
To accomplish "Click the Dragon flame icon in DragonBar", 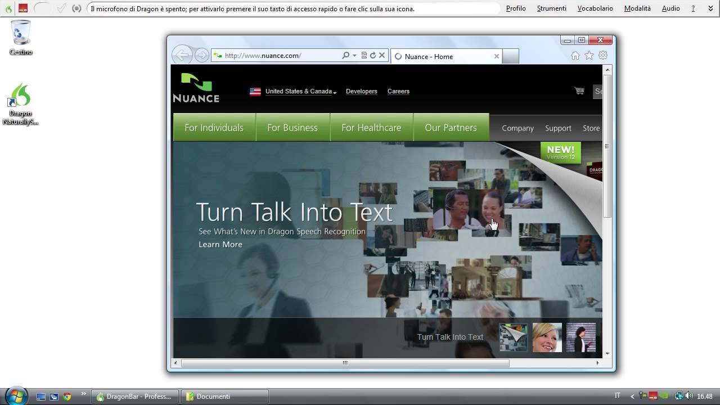I will coord(8,8).
